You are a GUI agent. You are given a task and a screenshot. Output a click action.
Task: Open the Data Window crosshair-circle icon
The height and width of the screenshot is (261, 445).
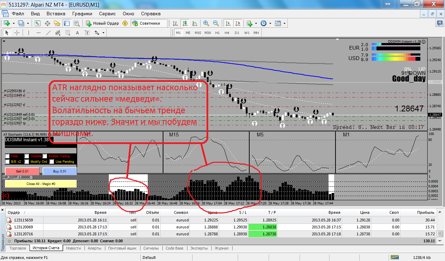point(47,23)
